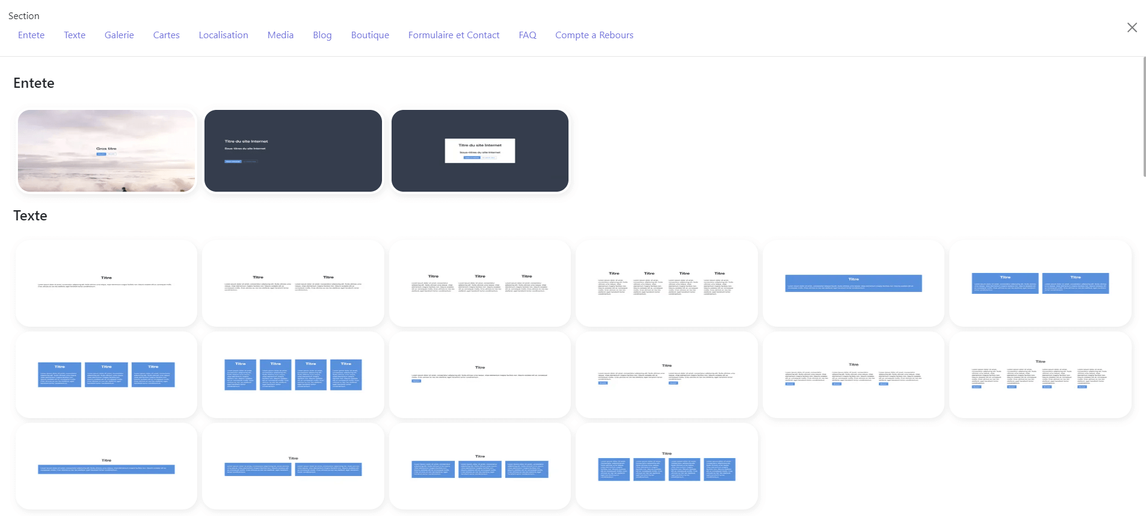The width and height of the screenshot is (1146, 516).
Task: Open the Localisation category
Action: [224, 35]
